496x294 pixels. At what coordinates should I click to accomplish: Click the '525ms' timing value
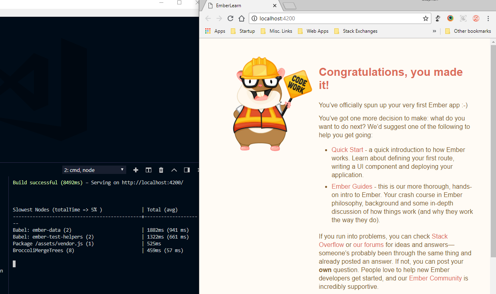(154, 244)
